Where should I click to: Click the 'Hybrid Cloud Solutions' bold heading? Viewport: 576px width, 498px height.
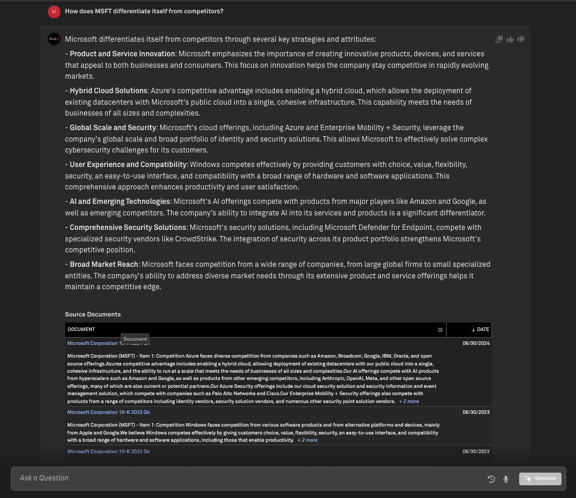click(109, 91)
